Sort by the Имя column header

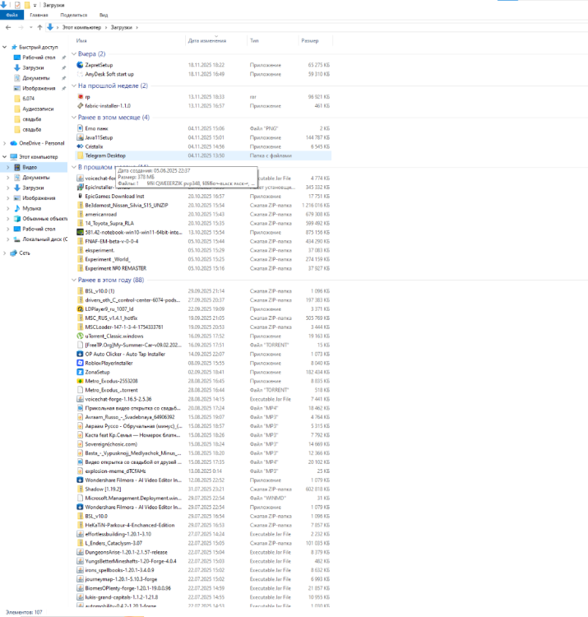click(x=81, y=40)
